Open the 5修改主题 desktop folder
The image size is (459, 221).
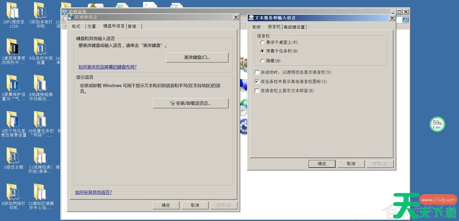point(13,159)
